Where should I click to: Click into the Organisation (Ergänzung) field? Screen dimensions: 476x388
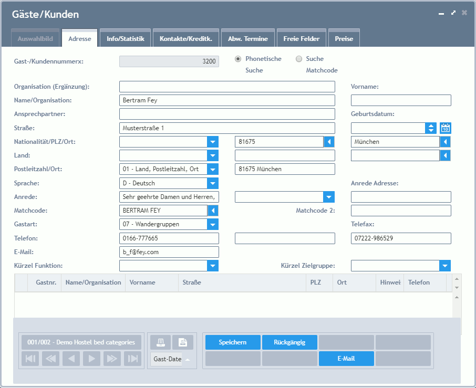click(x=227, y=87)
